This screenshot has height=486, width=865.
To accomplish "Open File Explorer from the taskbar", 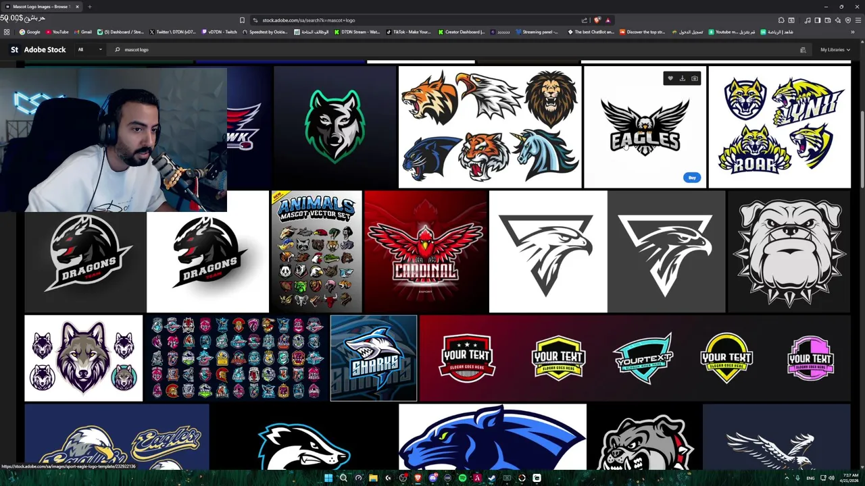I will tap(373, 478).
